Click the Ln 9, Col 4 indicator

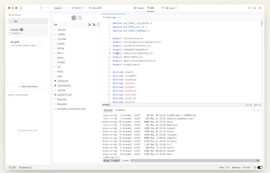click(x=253, y=105)
